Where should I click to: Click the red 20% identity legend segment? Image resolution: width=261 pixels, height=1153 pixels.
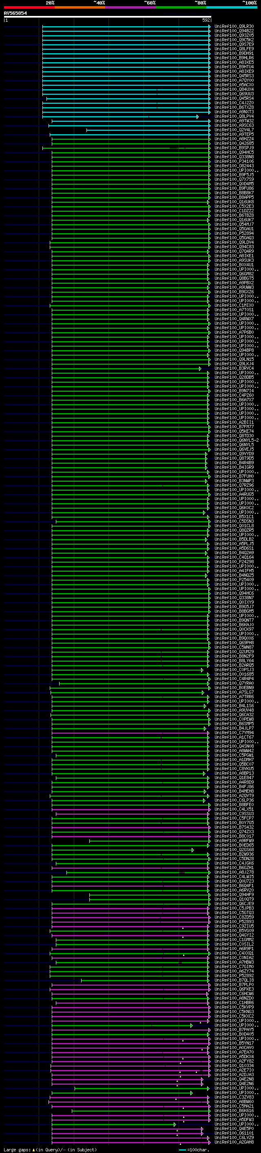(x=29, y=7)
